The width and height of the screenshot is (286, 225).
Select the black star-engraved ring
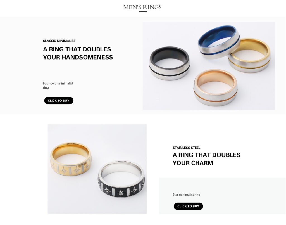click(121, 179)
